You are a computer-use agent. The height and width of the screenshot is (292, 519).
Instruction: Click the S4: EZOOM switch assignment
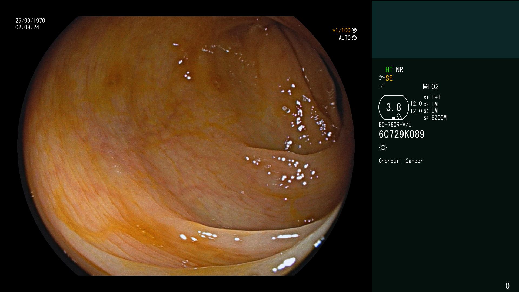tap(435, 118)
